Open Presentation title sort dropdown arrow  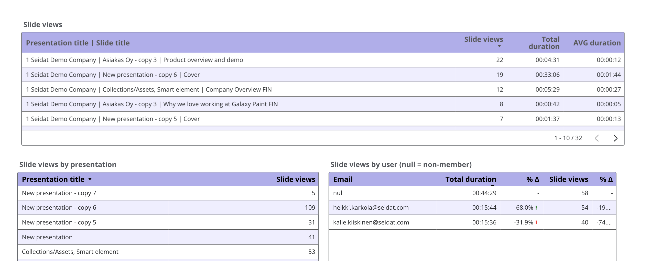[90, 179]
